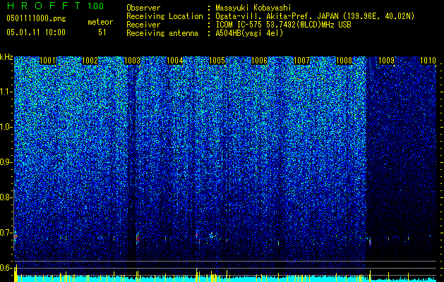Click the Receiver field label
This screenshot has width=444, height=282.
(x=143, y=25)
